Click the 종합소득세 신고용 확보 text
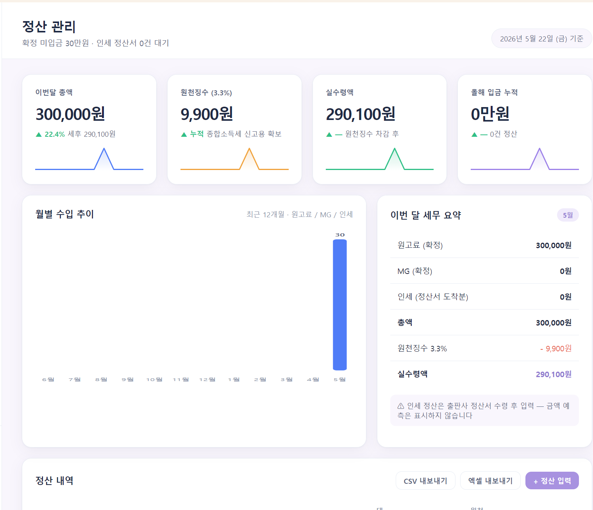The image size is (593, 510). 244,134
